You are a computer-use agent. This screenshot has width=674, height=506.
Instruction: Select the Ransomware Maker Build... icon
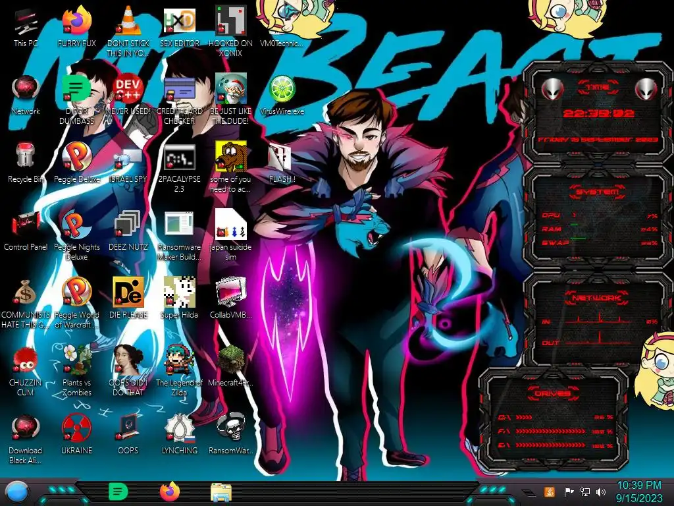click(180, 235)
